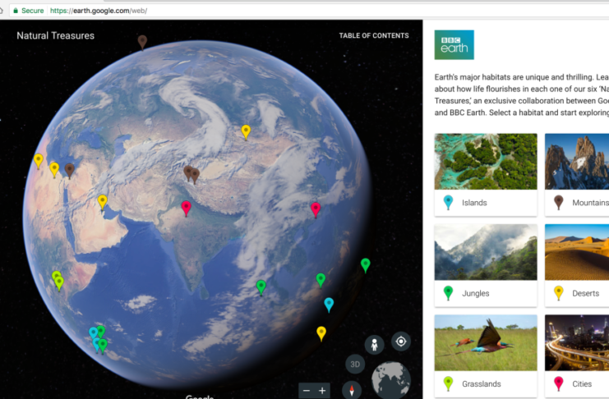
Task: Click the cyan pin near Southeast Asia
Action: point(329,304)
